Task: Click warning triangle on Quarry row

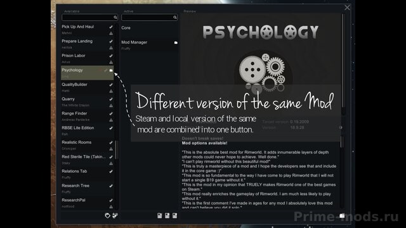Action: 111,106
